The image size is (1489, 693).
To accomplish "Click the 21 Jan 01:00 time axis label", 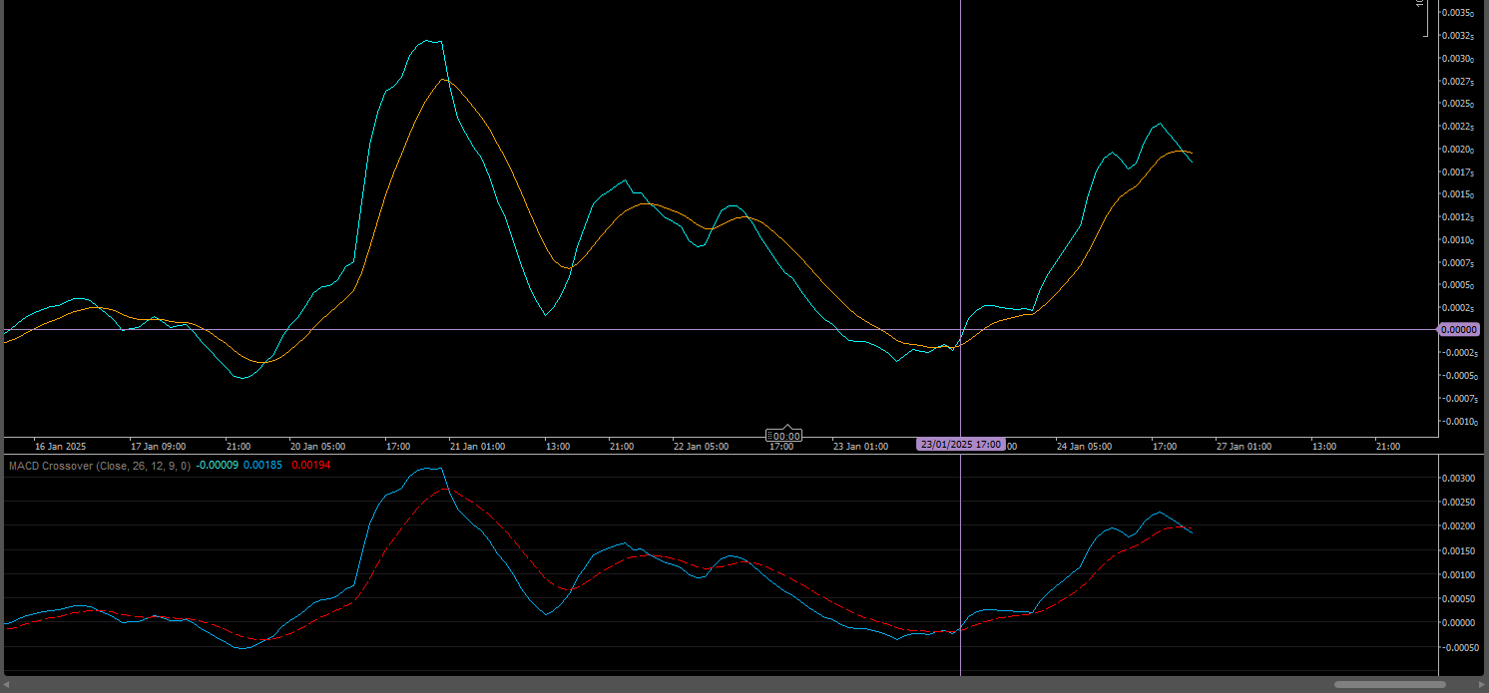I will click(x=477, y=446).
